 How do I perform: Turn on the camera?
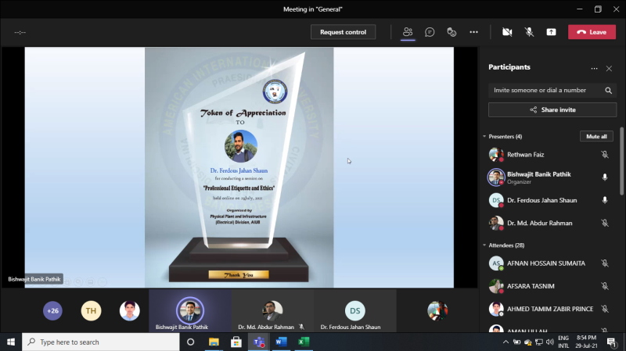tap(507, 32)
